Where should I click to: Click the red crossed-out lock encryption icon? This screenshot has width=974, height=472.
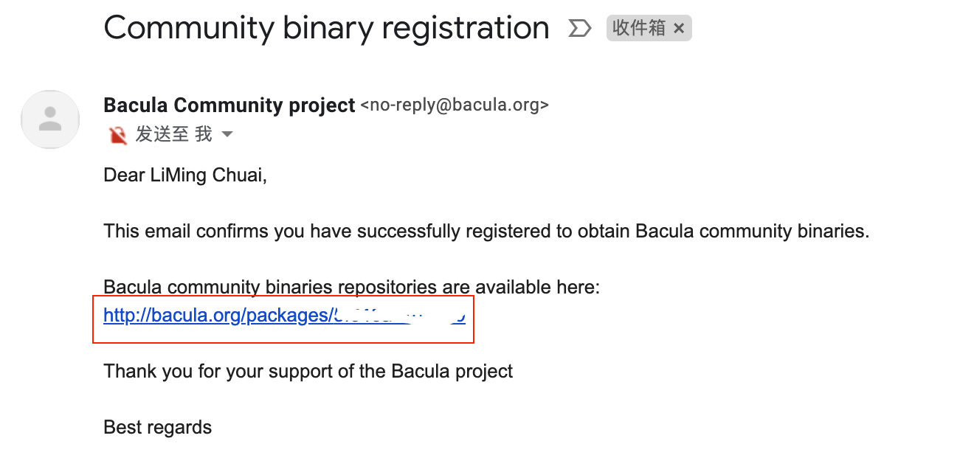[x=117, y=135]
